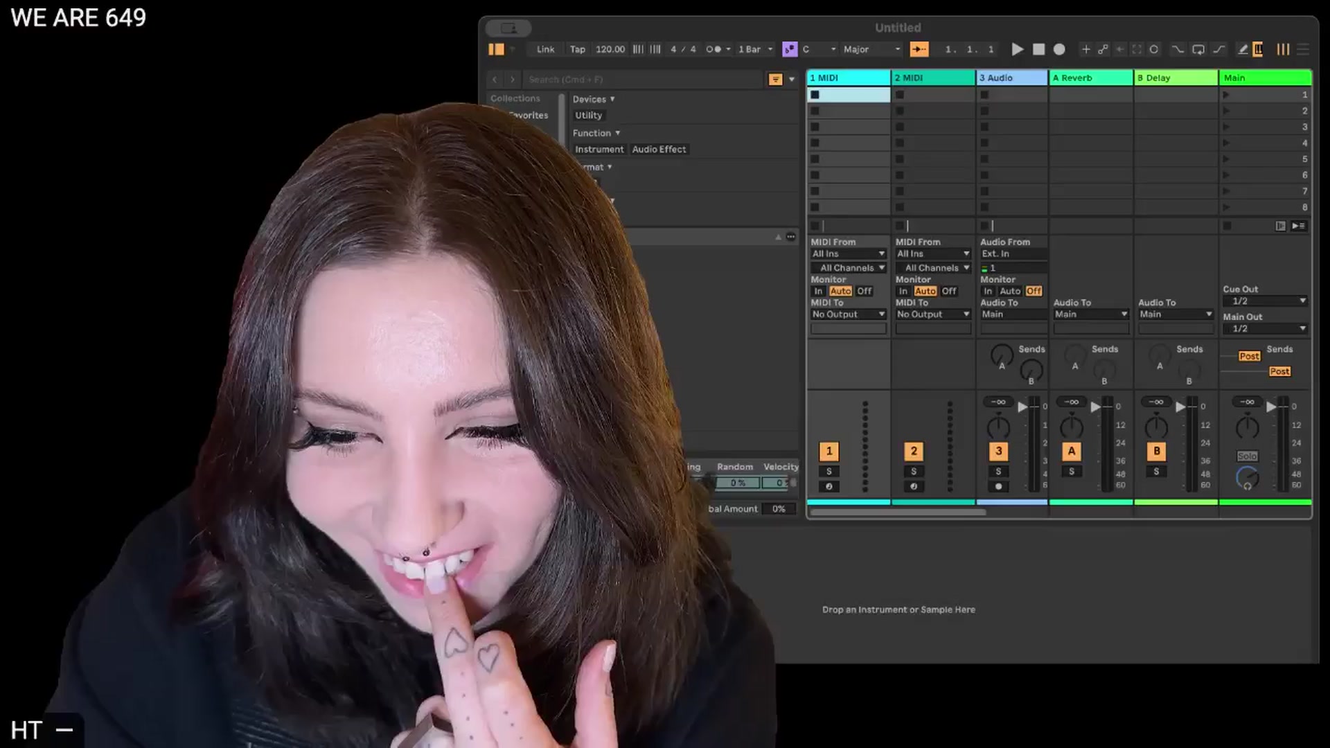
Task: Select the Audio Effect filter tag
Action: [659, 150]
